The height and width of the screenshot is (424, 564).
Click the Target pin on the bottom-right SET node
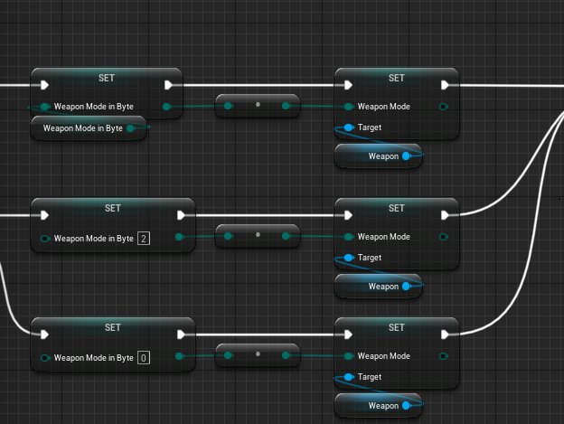coord(349,377)
